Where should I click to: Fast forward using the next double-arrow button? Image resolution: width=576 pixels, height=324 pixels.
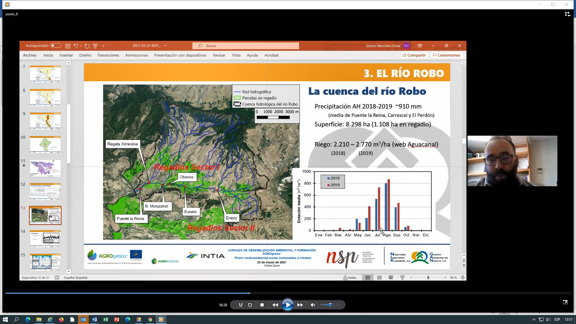tap(300, 305)
